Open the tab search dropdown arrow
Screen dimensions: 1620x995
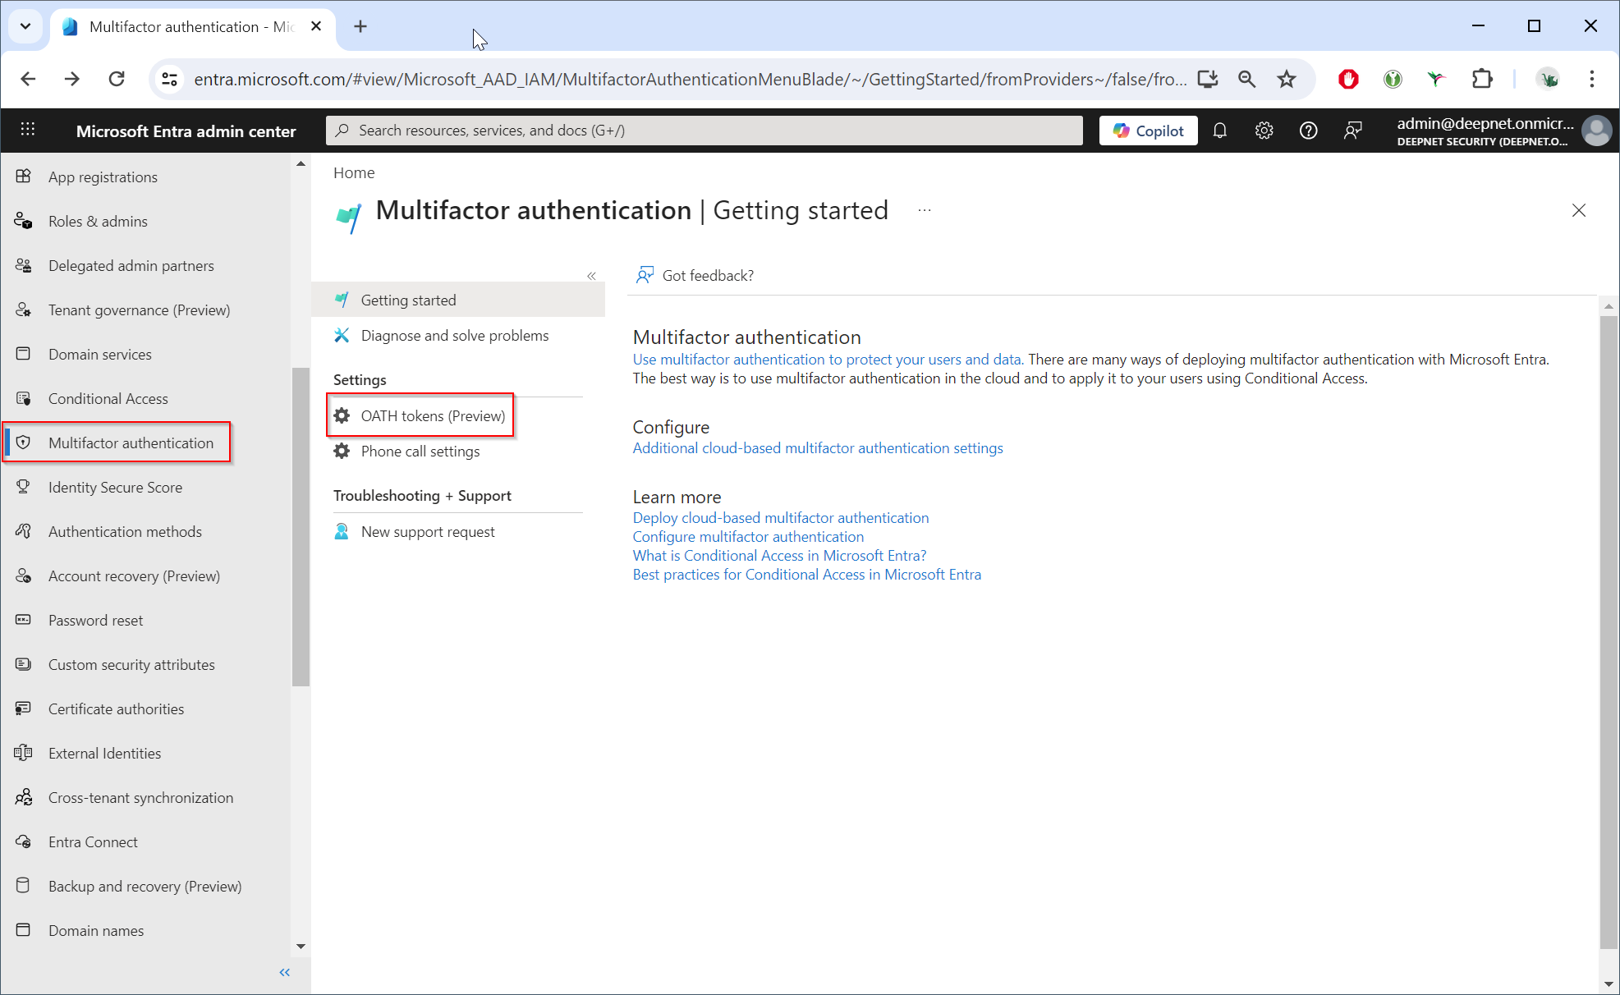pyautogui.click(x=25, y=26)
